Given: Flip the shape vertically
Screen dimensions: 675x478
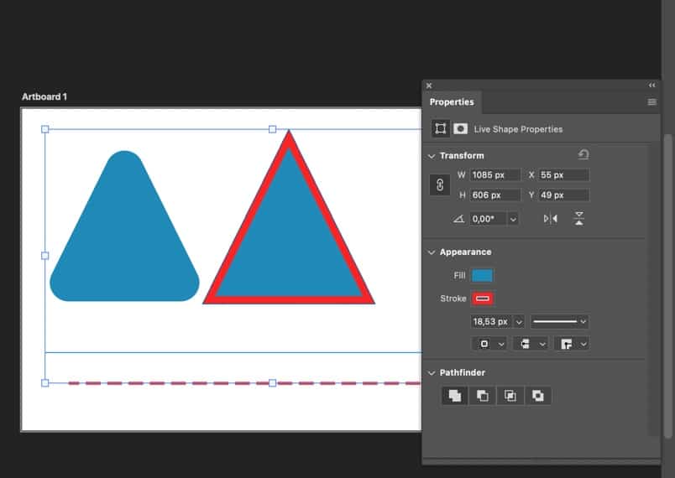Looking at the screenshot, I should tap(579, 218).
